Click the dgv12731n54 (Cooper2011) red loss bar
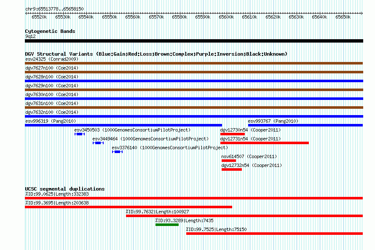Screen dimensions: 375x250 [265, 143]
